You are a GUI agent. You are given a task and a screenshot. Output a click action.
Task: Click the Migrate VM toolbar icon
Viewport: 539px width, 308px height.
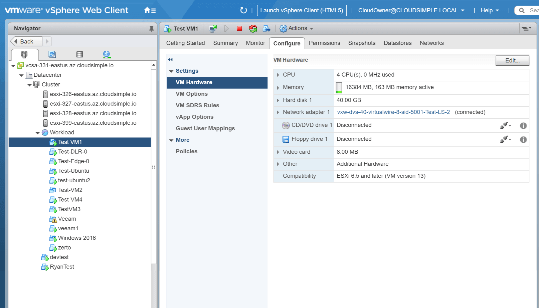[x=266, y=29]
